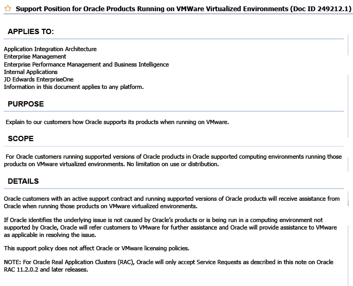Click the APPLIES TO heading
The width and height of the screenshot is (353, 286).
click(31, 31)
